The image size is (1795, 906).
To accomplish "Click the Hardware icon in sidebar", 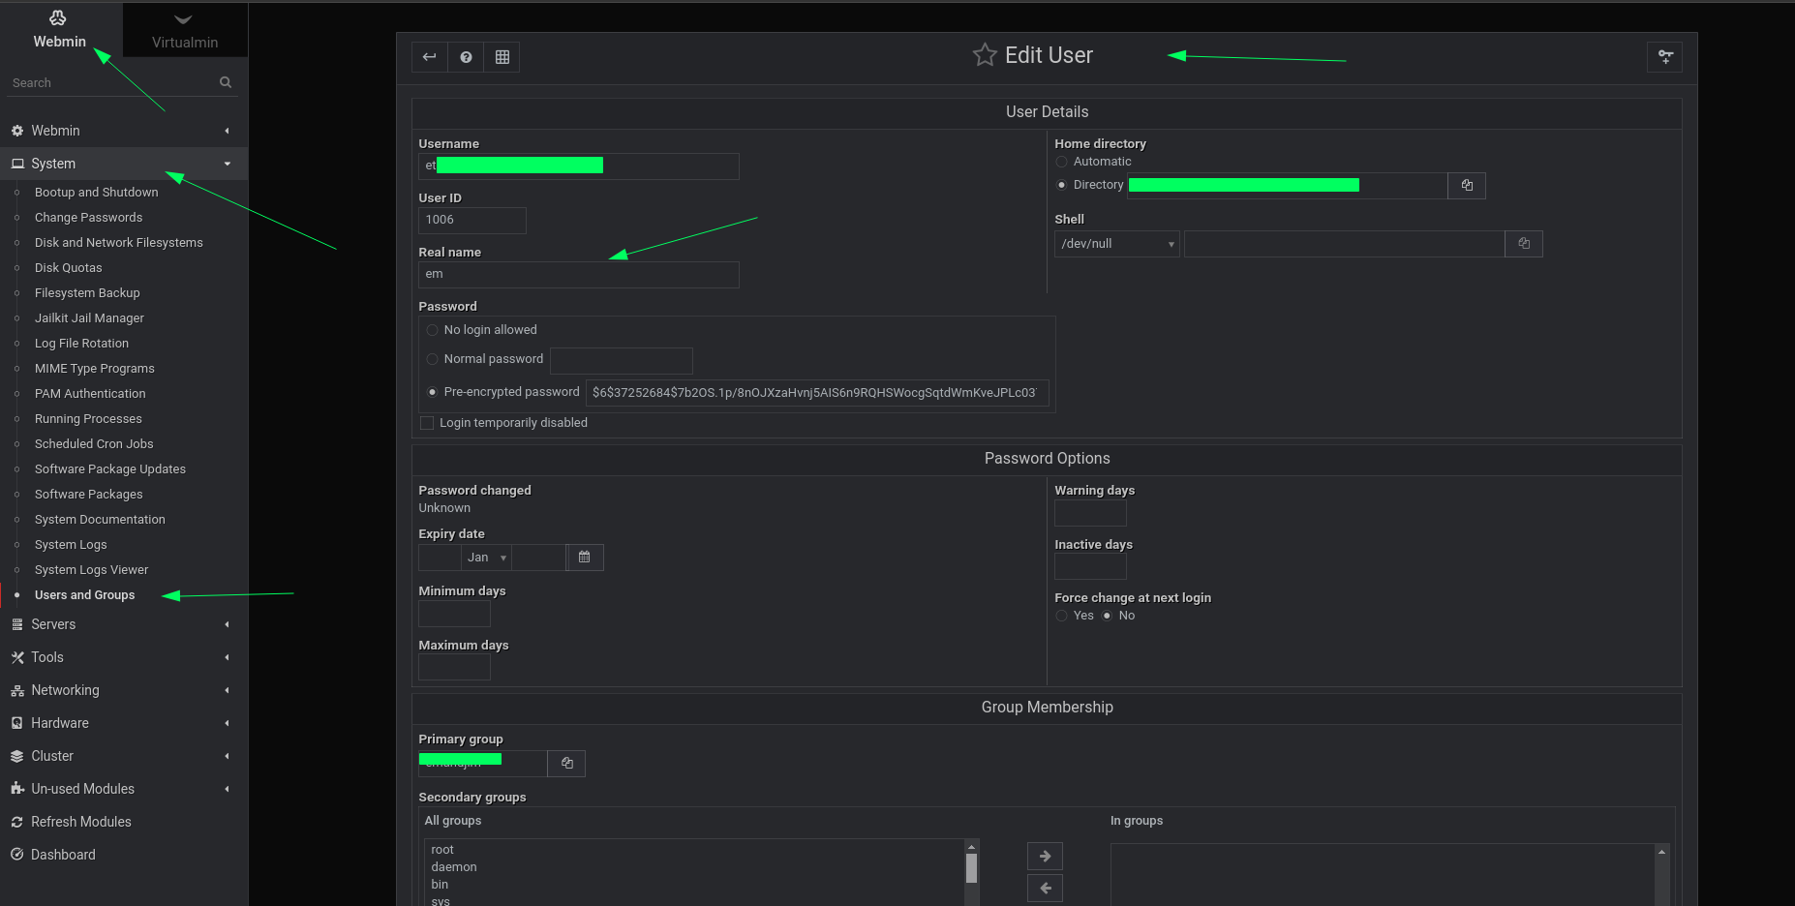I will click(x=16, y=723).
